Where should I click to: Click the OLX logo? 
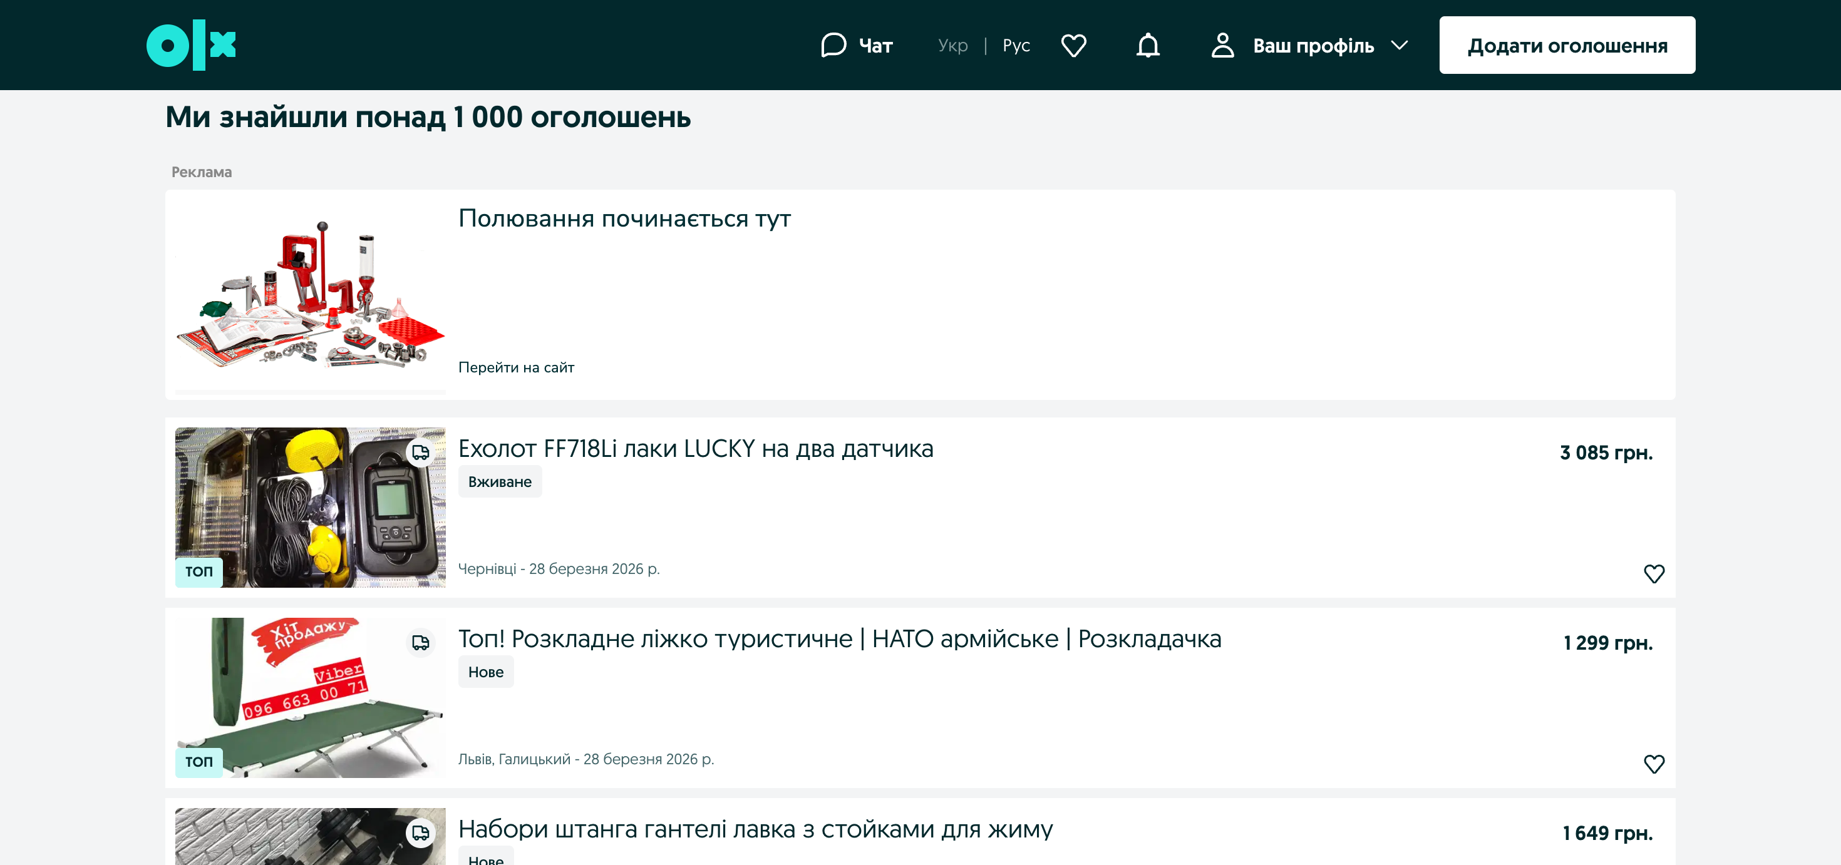(191, 45)
